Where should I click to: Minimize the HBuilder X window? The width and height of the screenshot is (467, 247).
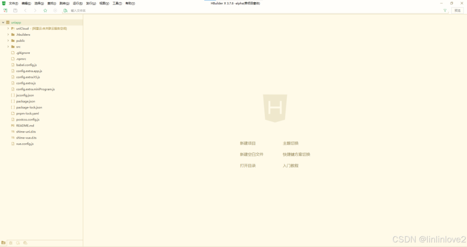pyautogui.click(x=442, y=3)
